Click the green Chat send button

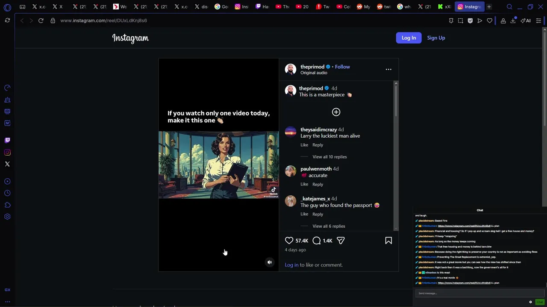tap(540, 302)
